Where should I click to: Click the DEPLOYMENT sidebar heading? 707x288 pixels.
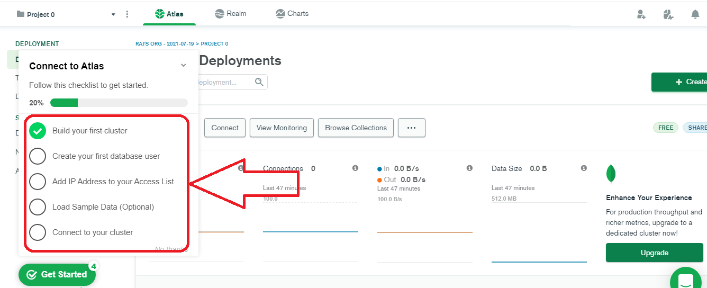click(37, 44)
